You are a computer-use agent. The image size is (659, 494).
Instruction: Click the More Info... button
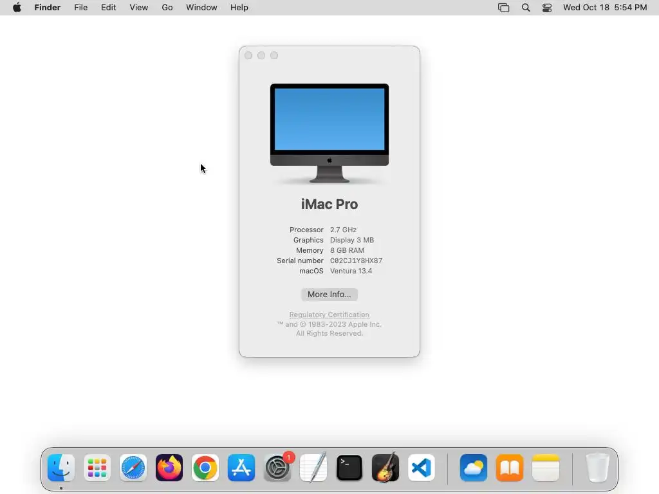[x=329, y=295]
